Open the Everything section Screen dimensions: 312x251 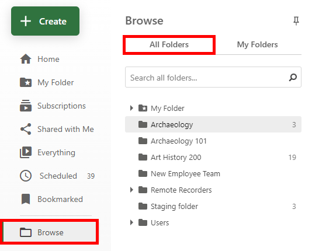click(x=56, y=152)
